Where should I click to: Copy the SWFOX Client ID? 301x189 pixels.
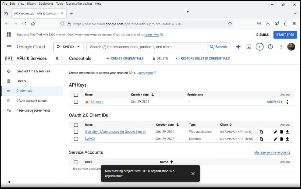261,139
